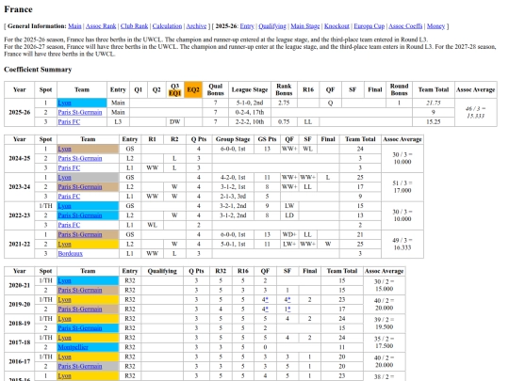Click the orange EQ2 column header
Screen dimensions: 509x381
tap(193, 89)
